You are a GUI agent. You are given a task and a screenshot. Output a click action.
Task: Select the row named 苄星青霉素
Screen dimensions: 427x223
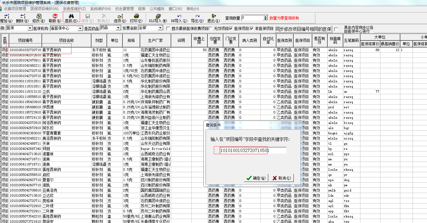(52, 133)
